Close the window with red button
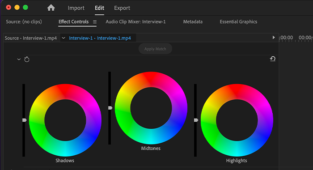This screenshot has height=170, width=313. 8,8
